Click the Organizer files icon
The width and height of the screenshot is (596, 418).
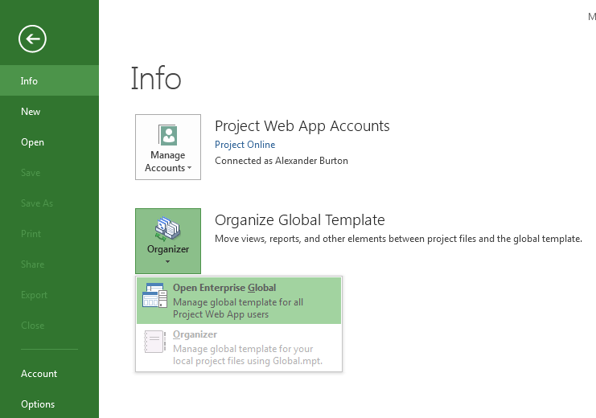tap(167, 229)
